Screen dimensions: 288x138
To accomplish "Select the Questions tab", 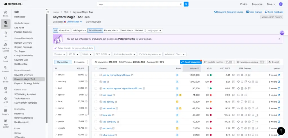I will tap(64, 30).
